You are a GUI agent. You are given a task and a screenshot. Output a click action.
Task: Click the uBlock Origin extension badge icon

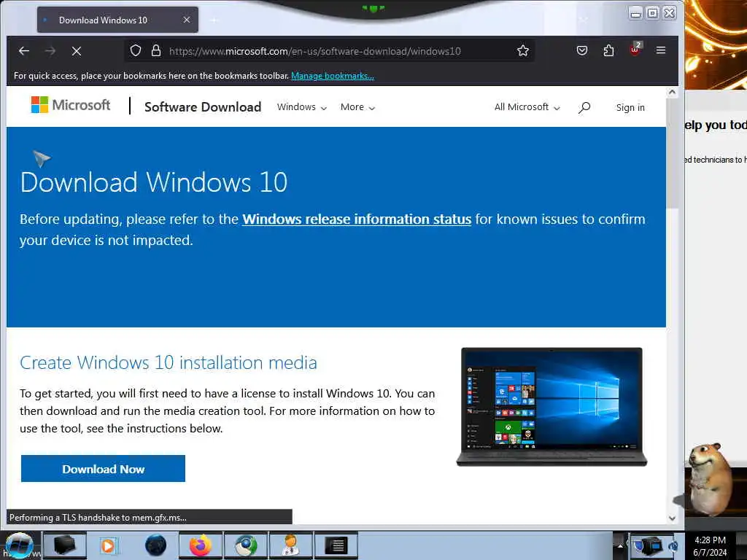635,49
